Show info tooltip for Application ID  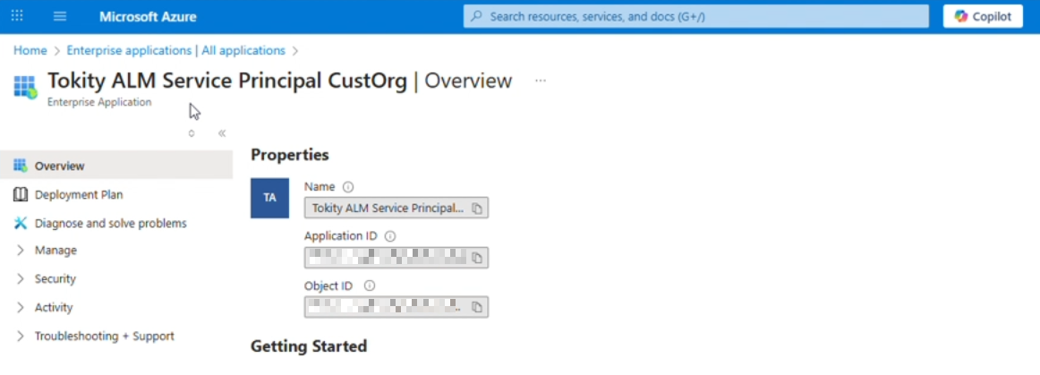tap(390, 236)
